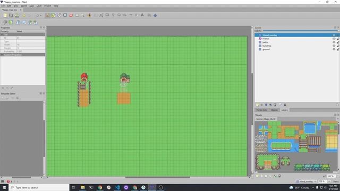
Task: Switch to the Objects tab
Action: pyautogui.click(x=274, y=110)
